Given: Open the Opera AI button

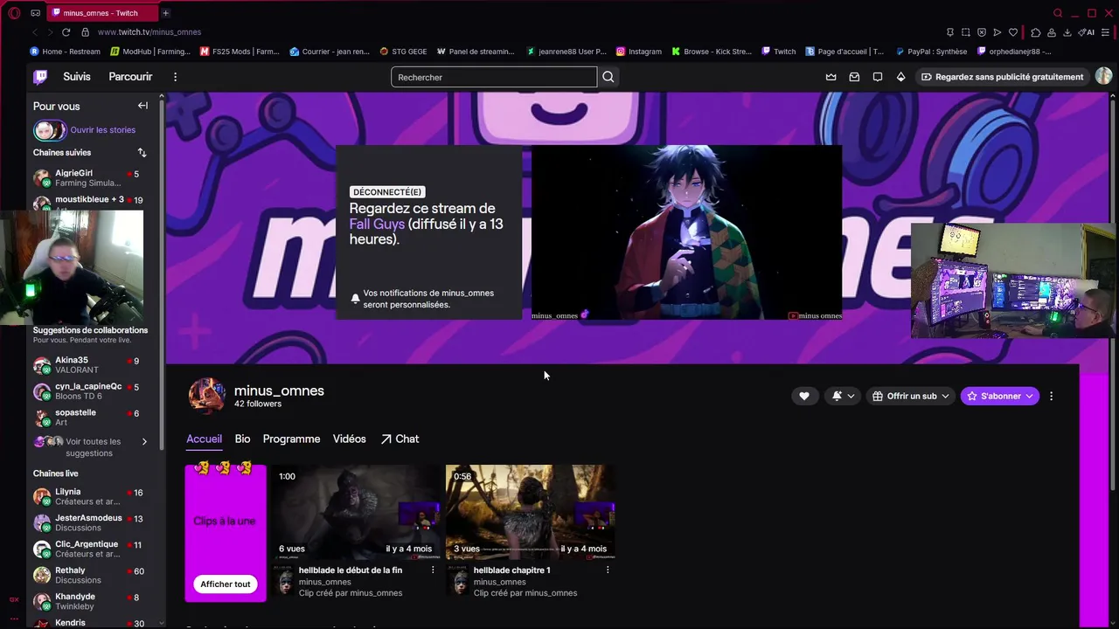Looking at the screenshot, I should click(1087, 32).
